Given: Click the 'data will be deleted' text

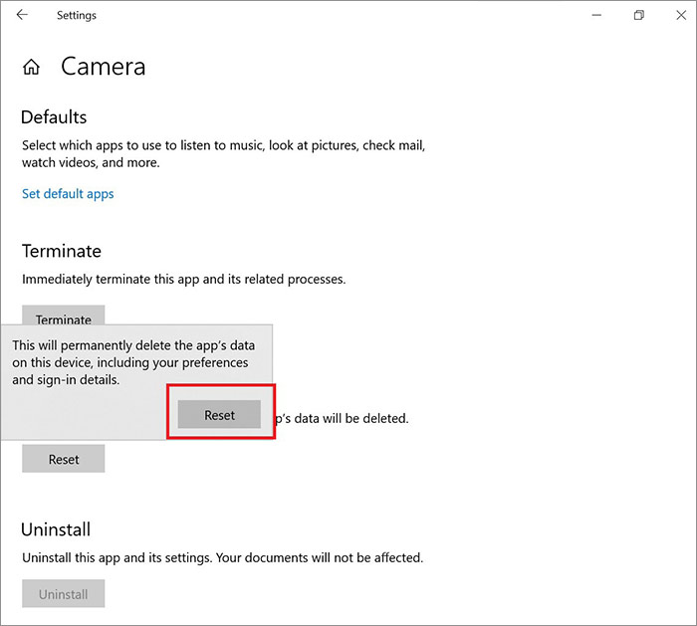Looking at the screenshot, I should [x=341, y=419].
